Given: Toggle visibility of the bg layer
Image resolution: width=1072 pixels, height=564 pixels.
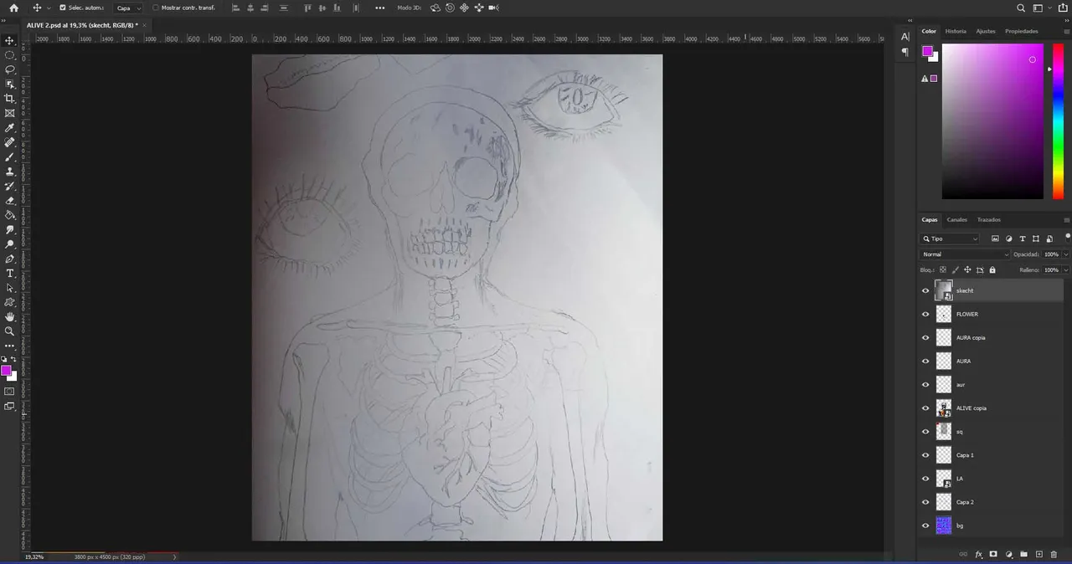Looking at the screenshot, I should (925, 526).
